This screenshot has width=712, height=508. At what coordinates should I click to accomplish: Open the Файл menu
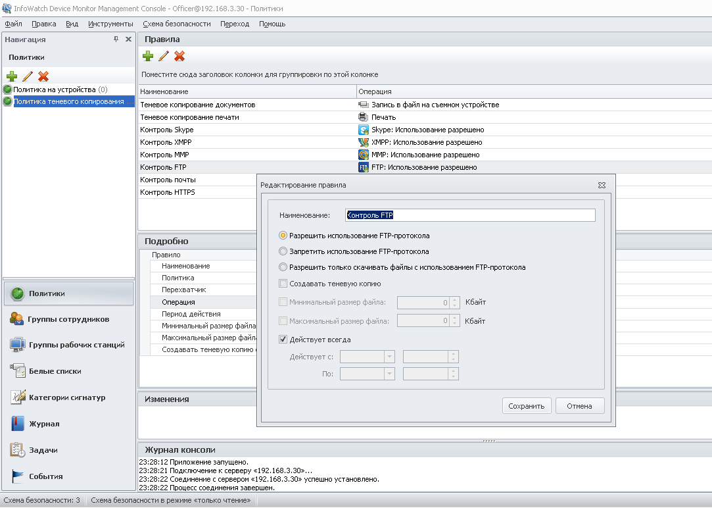pos(14,24)
